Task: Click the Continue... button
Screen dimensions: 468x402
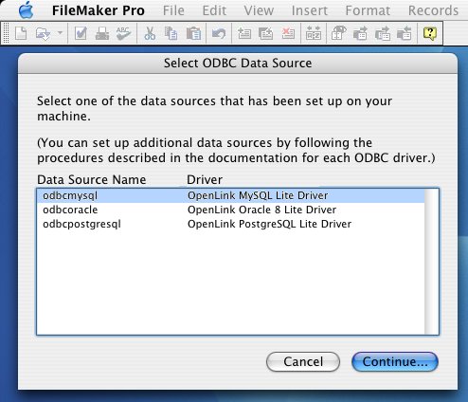Action: (x=395, y=361)
